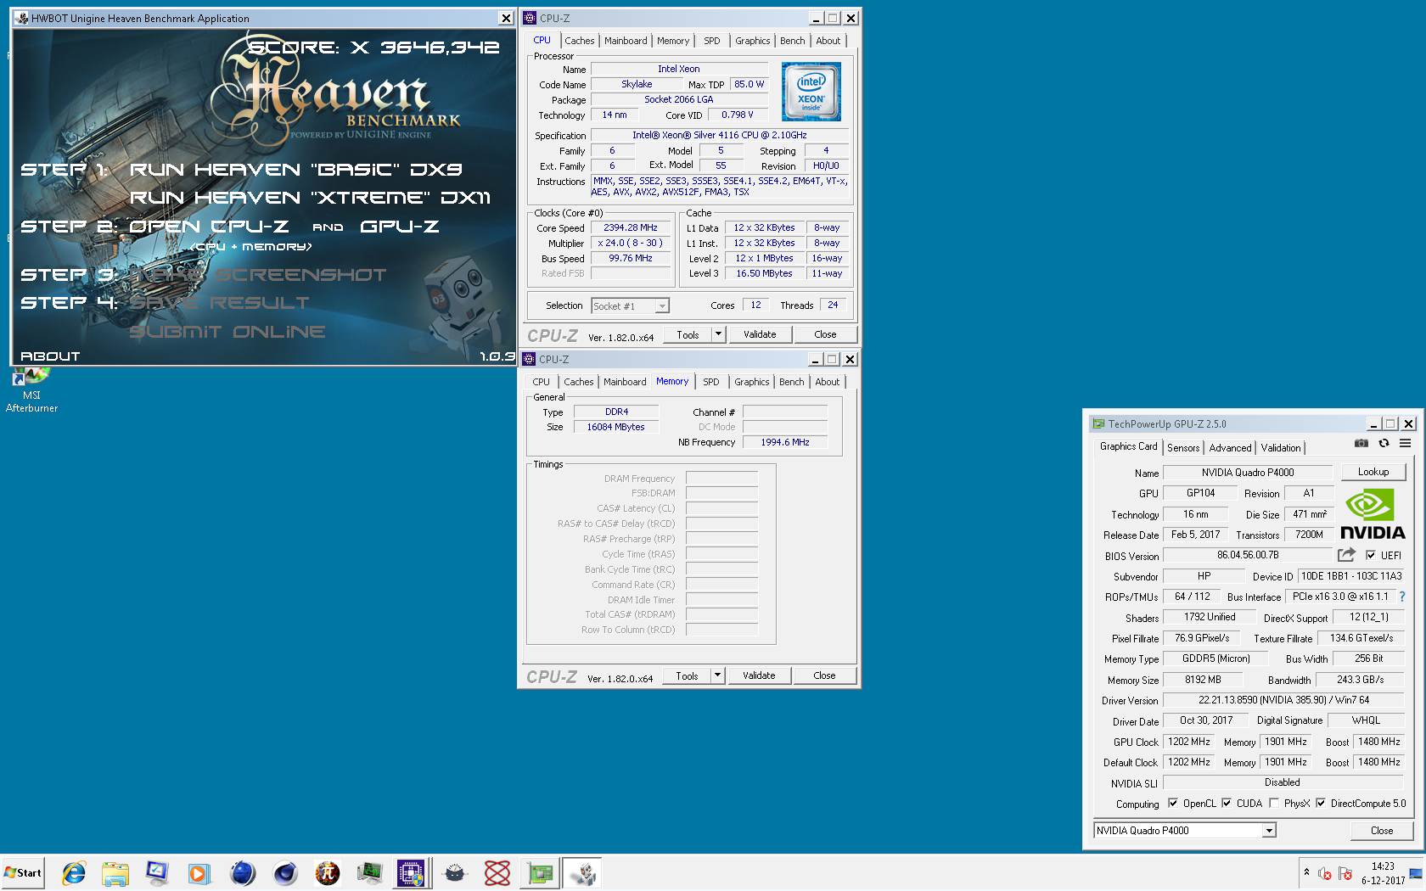Click ABOUT in HWBOT Heaven window
The image size is (1426, 891).
tap(50, 356)
